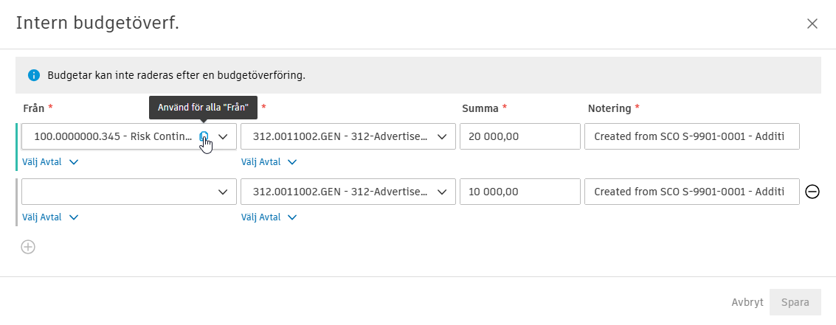
Task: Expand "Välj Avtal" under second row Från
Action: click(x=49, y=217)
